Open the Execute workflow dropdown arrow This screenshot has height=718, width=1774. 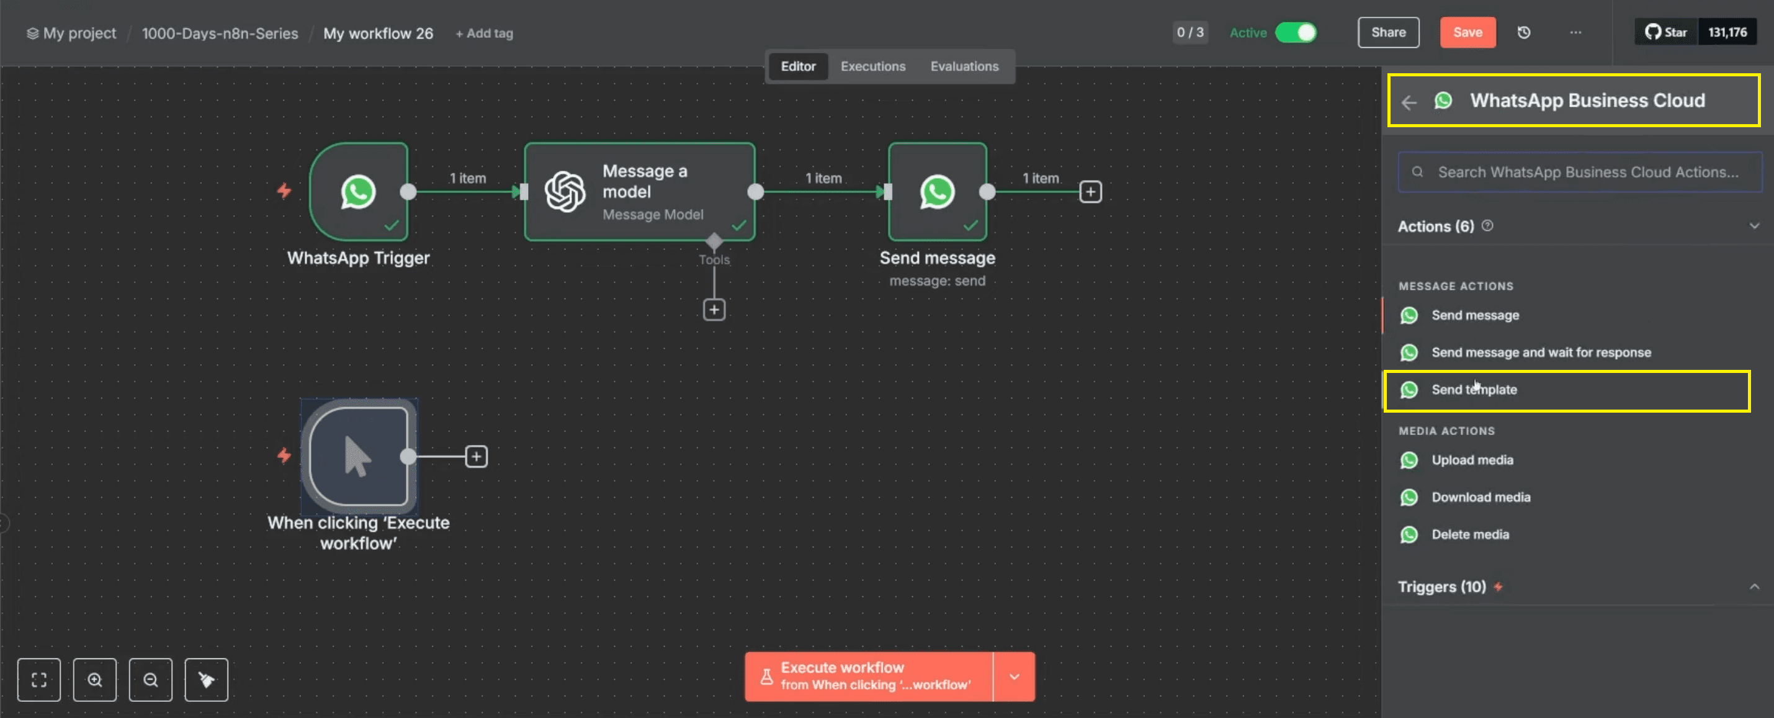1014,676
